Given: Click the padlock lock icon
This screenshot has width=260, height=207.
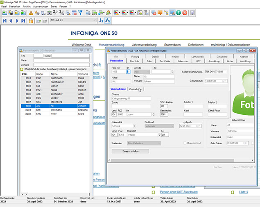Looking at the screenshot, I should pyautogui.click(x=31, y=21).
